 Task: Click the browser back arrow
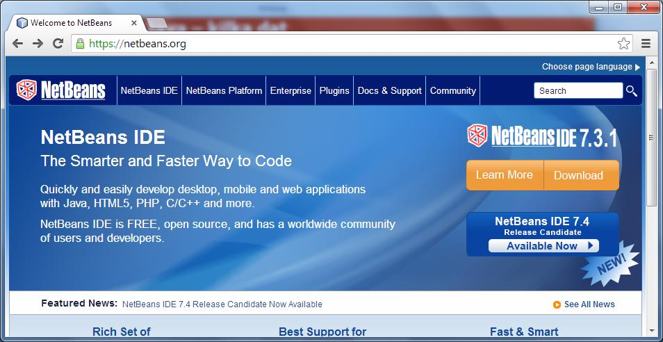17,44
